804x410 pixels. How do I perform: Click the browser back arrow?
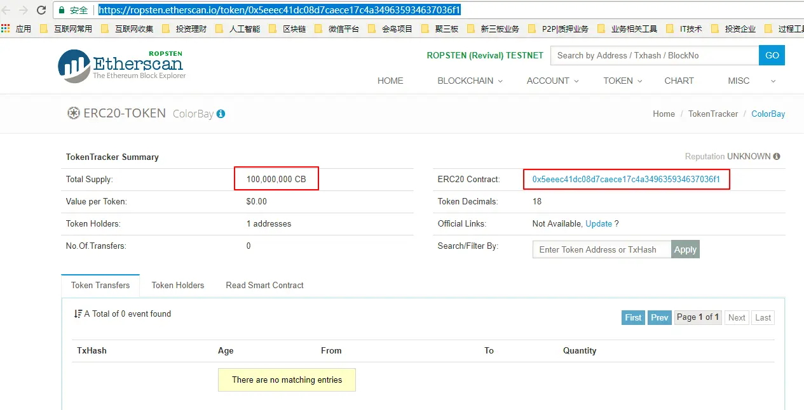pos(6,10)
